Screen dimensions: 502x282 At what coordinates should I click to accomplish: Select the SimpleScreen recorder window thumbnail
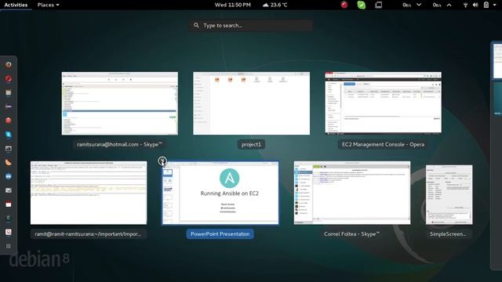[x=449, y=195]
